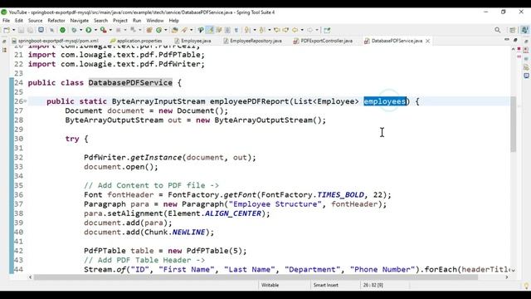The height and width of the screenshot is (299, 531).
Task: Click the 'Smart Insert' status bar field
Action: [x=325, y=285]
